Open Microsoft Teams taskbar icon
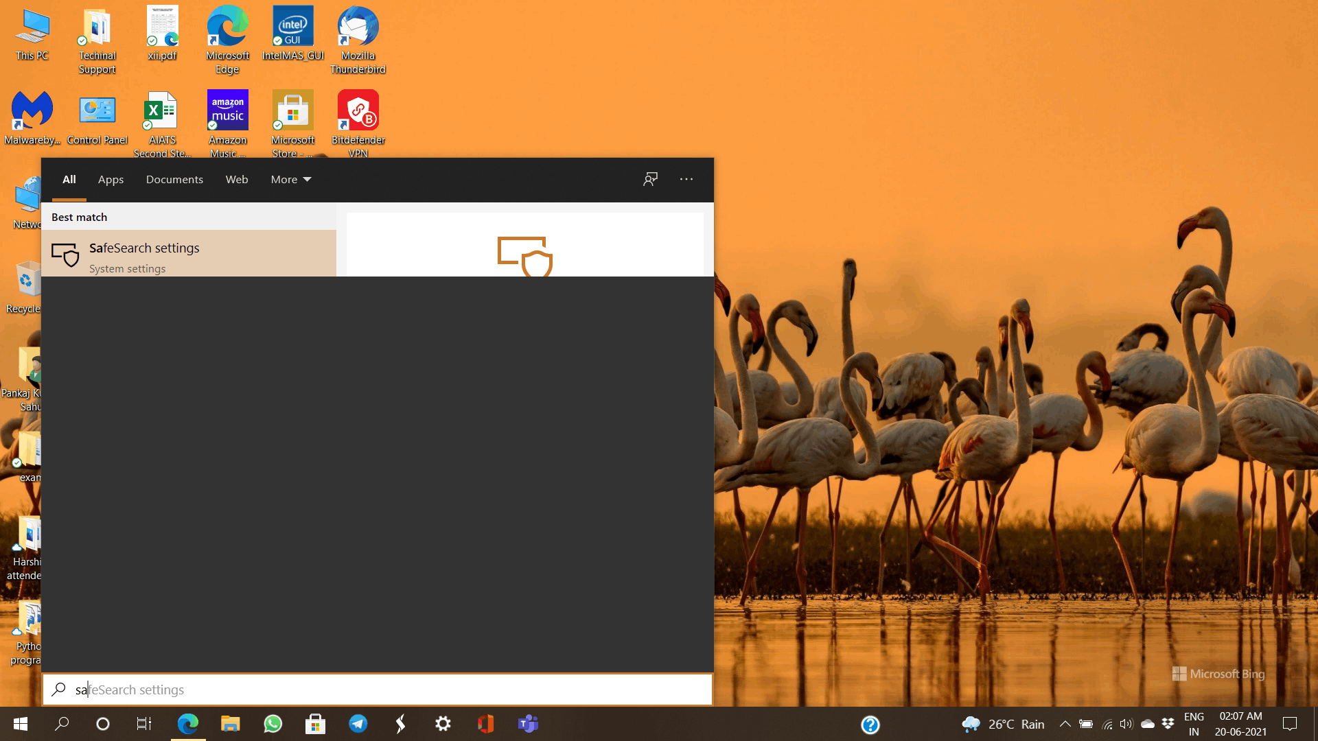Screen dimensions: 1318x741 [528, 724]
